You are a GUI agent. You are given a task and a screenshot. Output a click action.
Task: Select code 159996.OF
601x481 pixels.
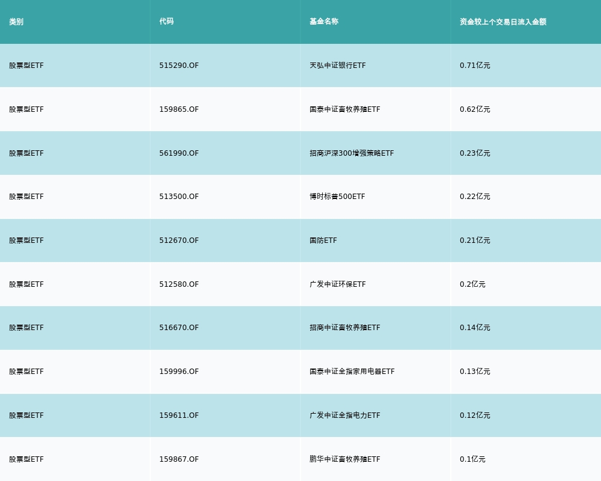pos(179,372)
